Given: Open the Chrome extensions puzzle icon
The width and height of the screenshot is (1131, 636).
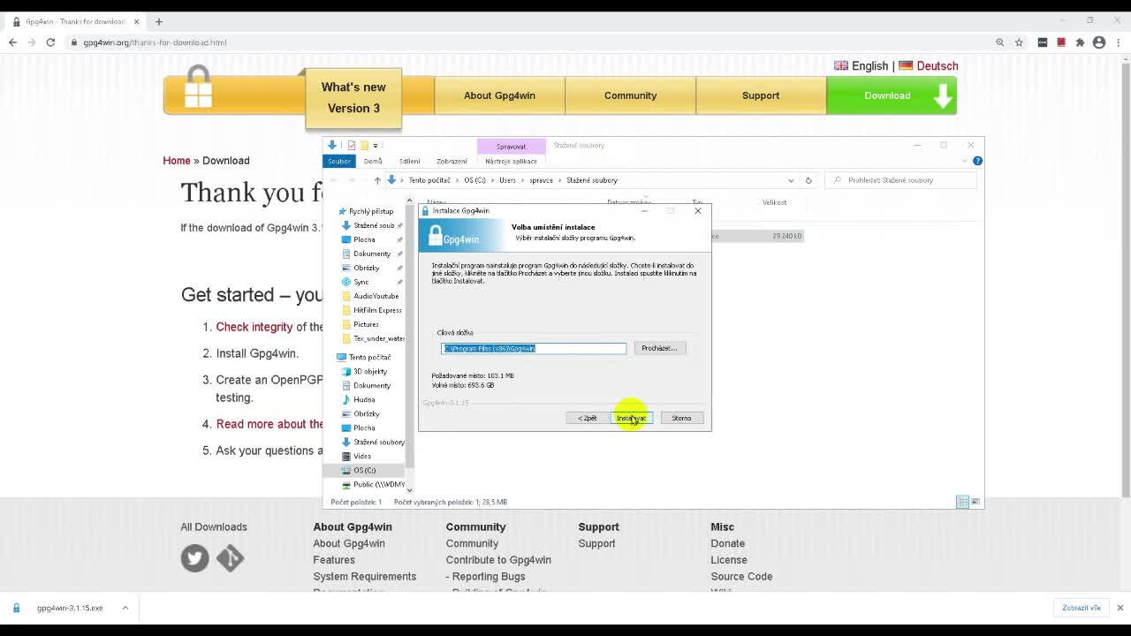Looking at the screenshot, I should [x=1080, y=42].
